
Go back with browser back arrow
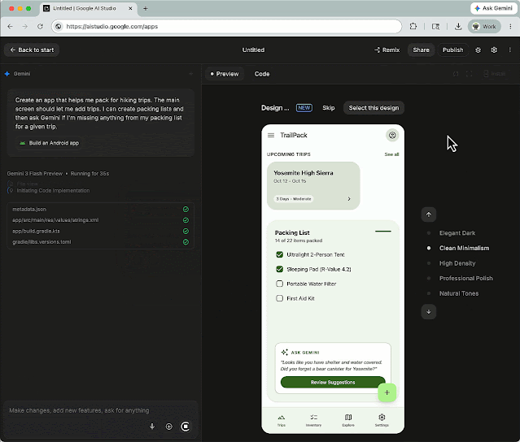(x=10, y=26)
